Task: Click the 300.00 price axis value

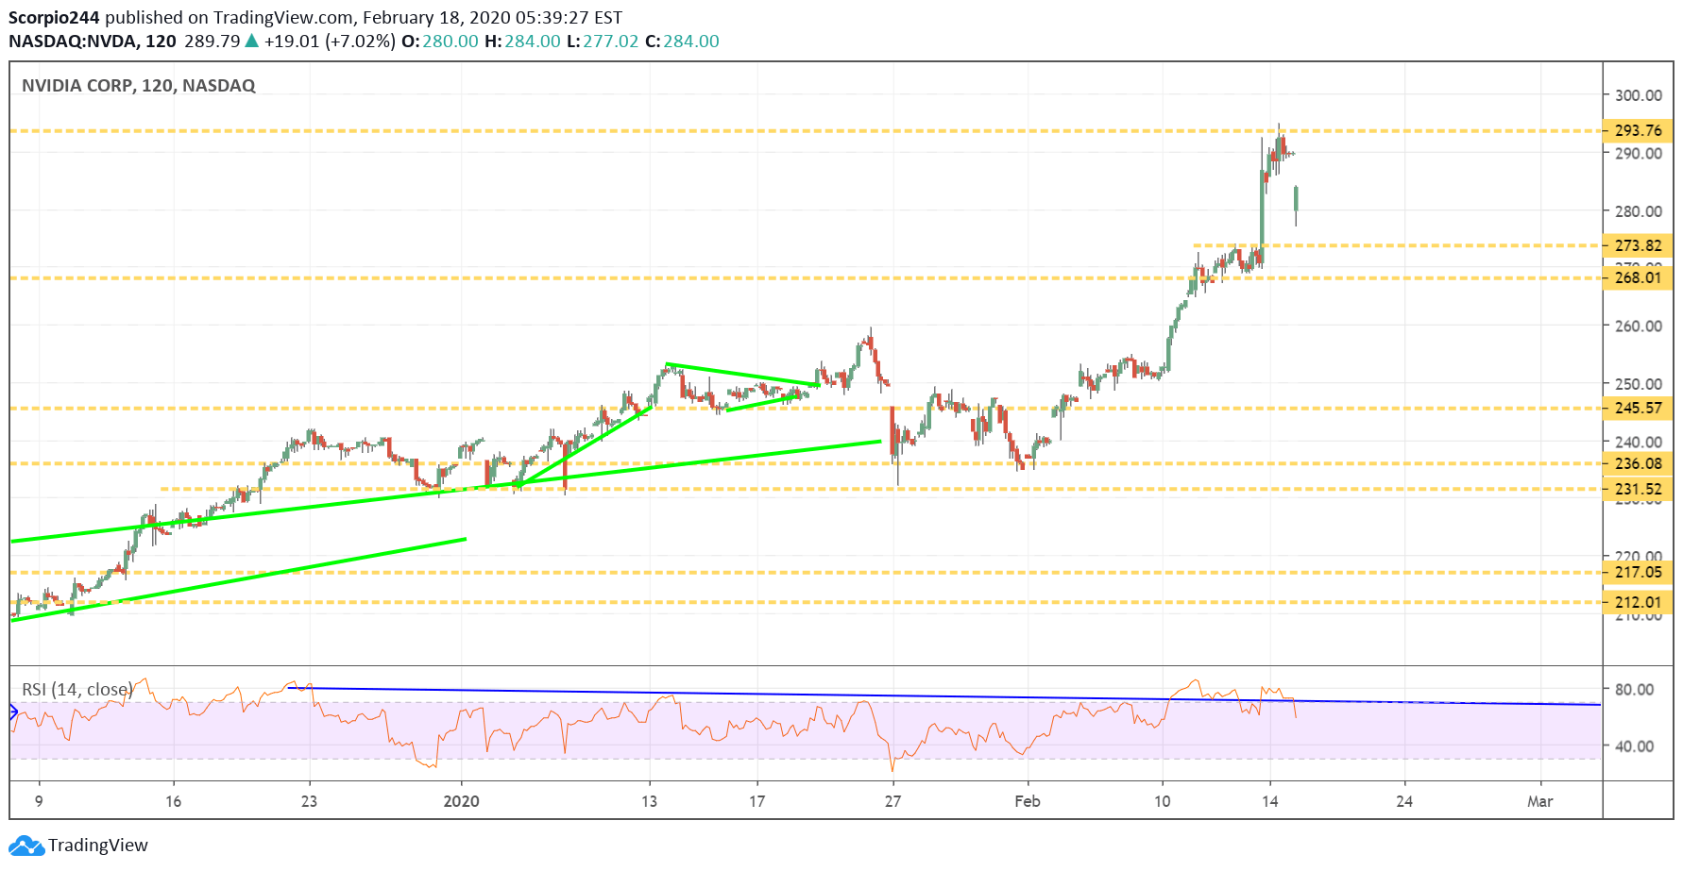Action: pyautogui.click(x=1639, y=95)
